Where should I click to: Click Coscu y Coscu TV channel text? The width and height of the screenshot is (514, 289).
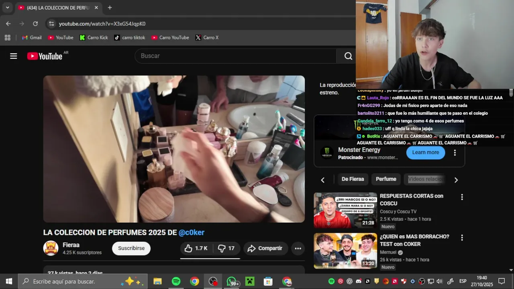(398, 212)
